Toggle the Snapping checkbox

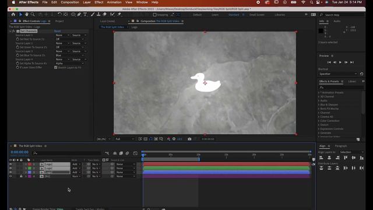point(154,15)
